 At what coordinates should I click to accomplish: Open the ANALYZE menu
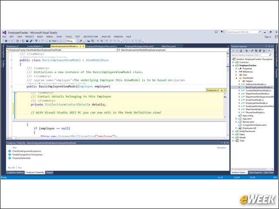coord(106,37)
